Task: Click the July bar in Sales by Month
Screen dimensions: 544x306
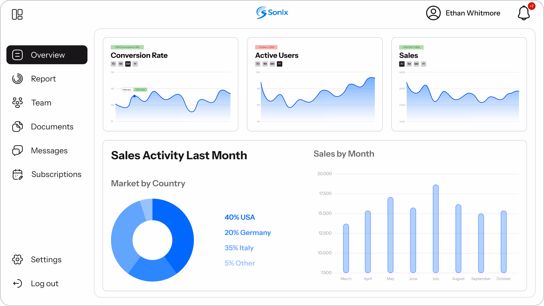Action: pyautogui.click(x=436, y=229)
